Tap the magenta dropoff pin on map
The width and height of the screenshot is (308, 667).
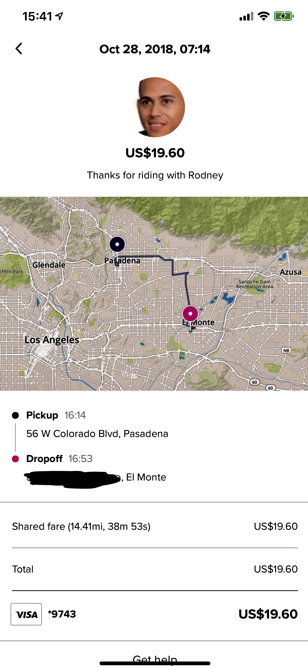[190, 313]
